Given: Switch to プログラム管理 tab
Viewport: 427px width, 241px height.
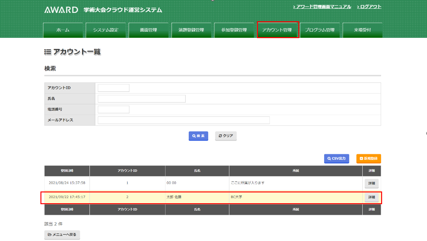Looking at the screenshot, I should 320,30.
